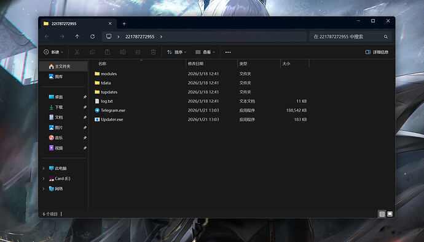Select the 188,542 KB size cell
424x242 pixels.
click(x=296, y=110)
